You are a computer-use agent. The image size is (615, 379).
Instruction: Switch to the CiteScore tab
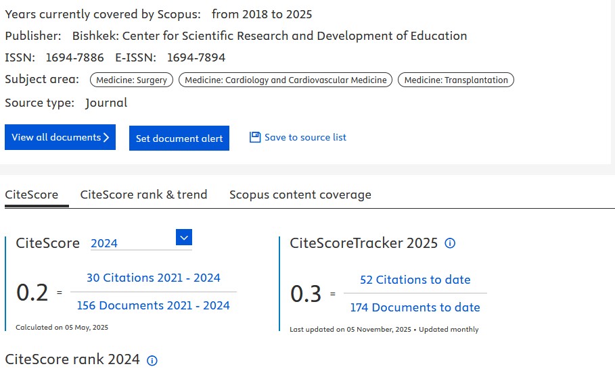[x=31, y=195]
